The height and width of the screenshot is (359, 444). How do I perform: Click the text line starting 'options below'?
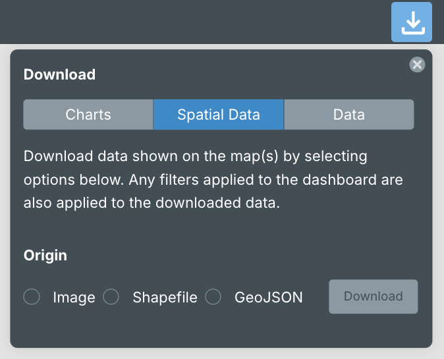[213, 179]
